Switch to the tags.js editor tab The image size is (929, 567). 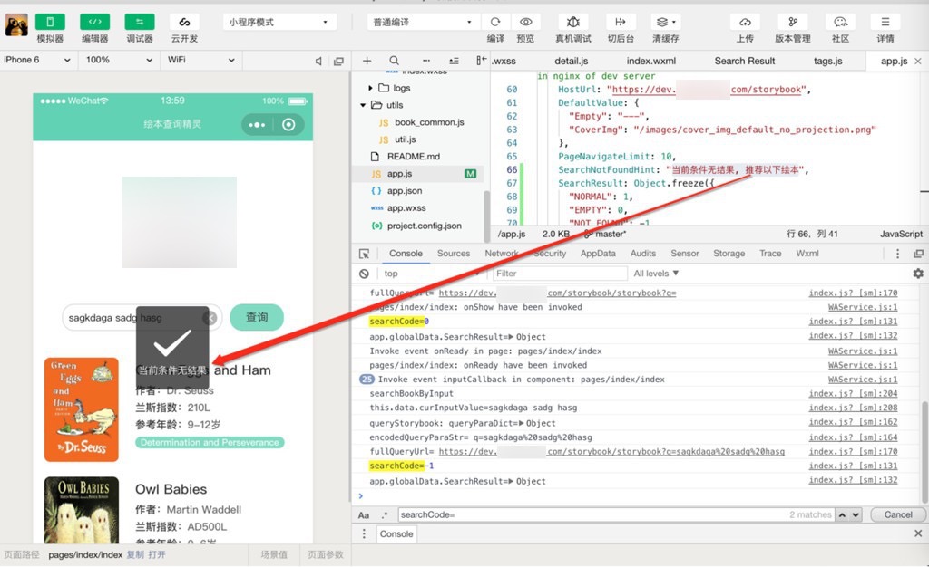point(827,61)
